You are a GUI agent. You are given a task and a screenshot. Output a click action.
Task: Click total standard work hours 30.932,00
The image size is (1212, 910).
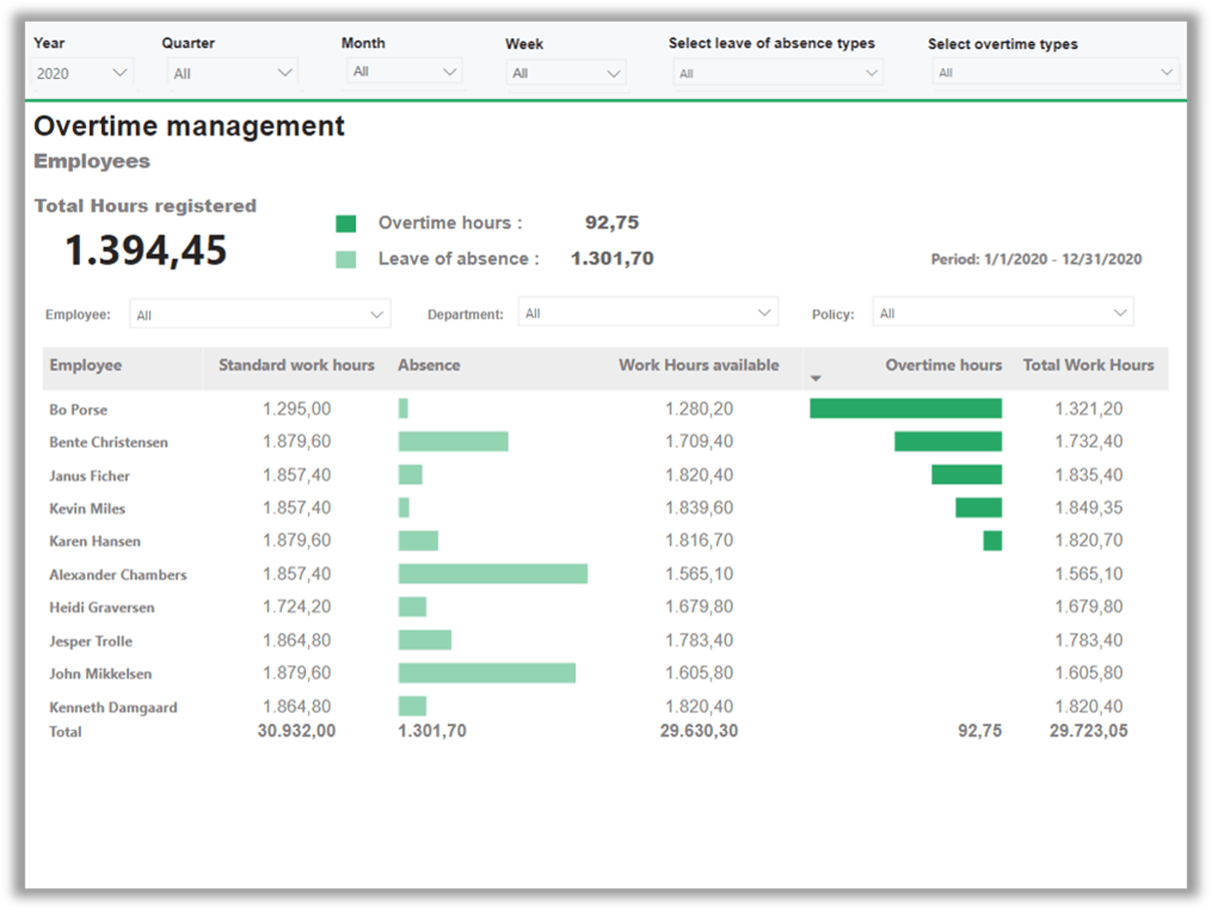coord(297,731)
